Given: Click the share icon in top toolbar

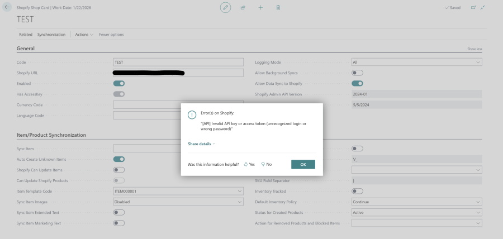Looking at the screenshot, I should 243,7.
